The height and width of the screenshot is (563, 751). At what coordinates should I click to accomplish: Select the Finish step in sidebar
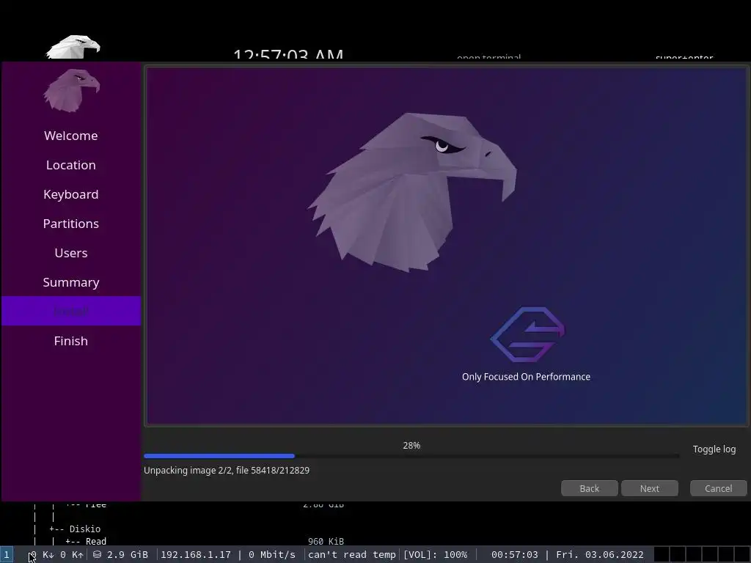(71, 341)
